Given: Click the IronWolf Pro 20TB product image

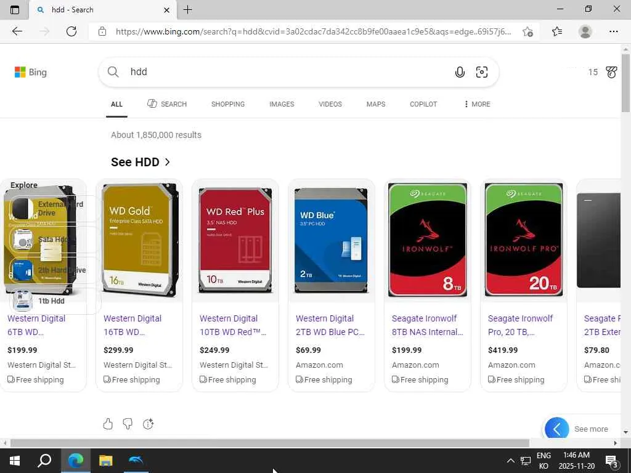Looking at the screenshot, I should coord(524,240).
